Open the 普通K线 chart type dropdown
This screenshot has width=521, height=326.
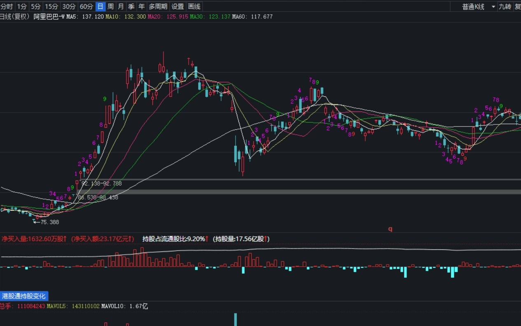tap(479, 7)
